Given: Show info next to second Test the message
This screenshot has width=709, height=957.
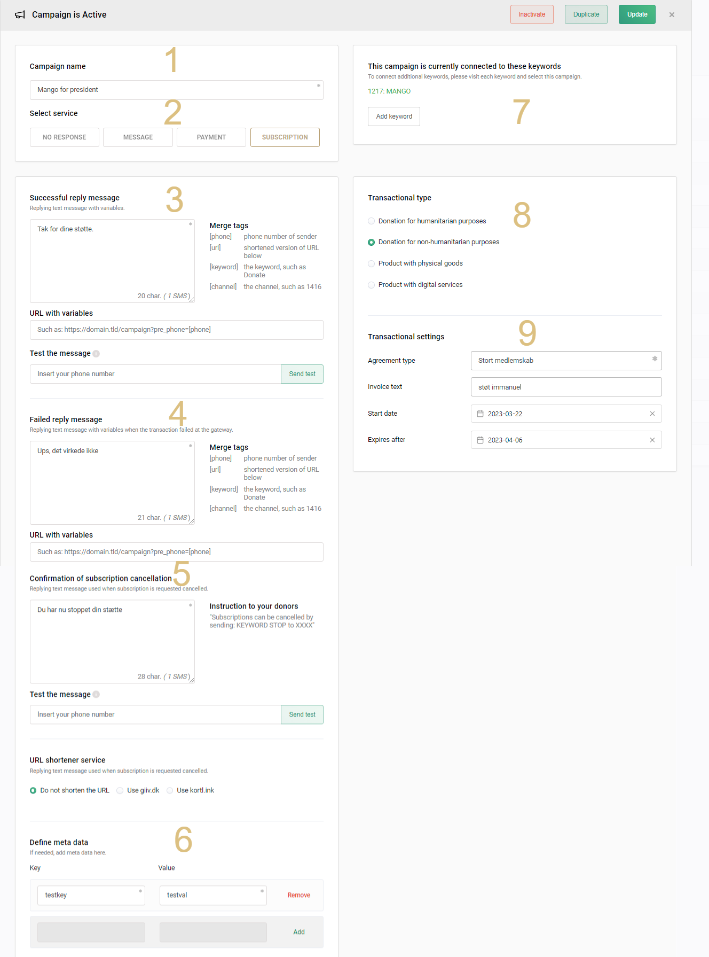Looking at the screenshot, I should coord(96,695).
